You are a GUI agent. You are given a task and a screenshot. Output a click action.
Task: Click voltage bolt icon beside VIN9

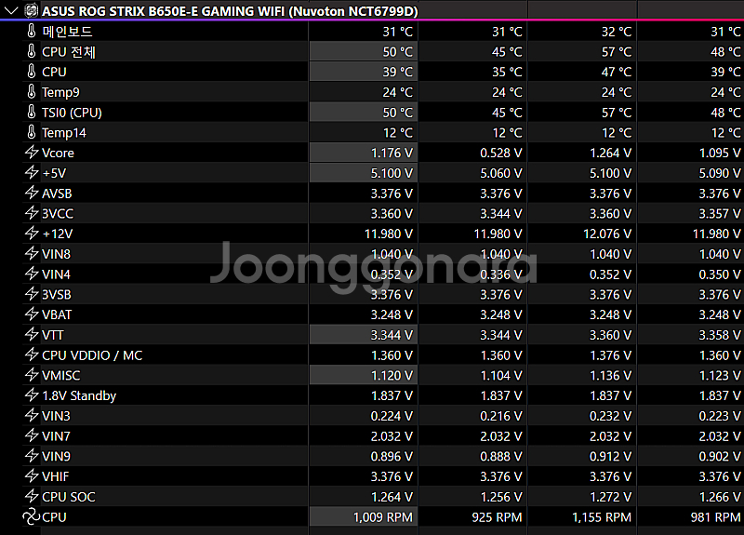32,456
